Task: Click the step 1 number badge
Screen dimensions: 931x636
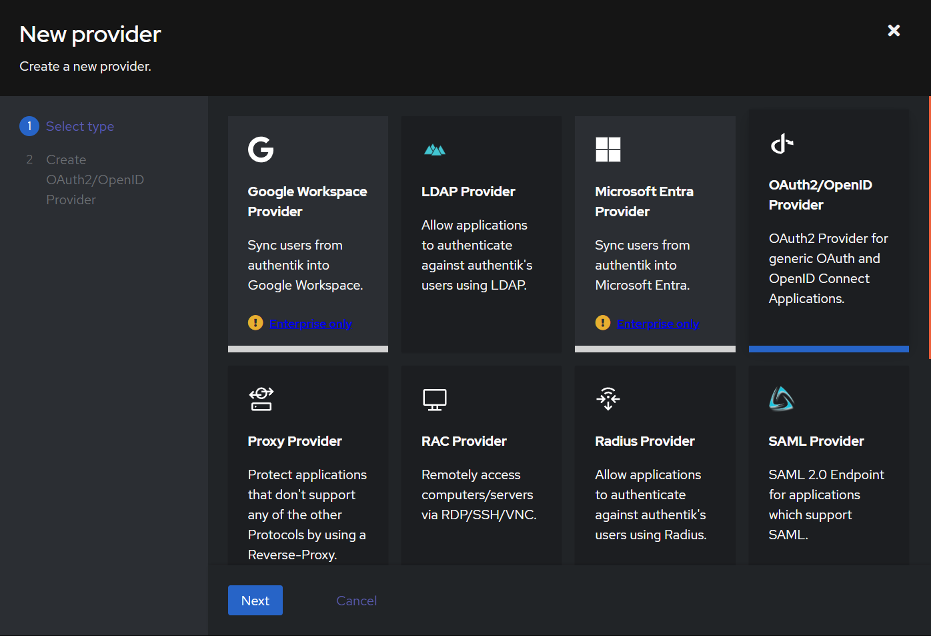Action: 29,126
